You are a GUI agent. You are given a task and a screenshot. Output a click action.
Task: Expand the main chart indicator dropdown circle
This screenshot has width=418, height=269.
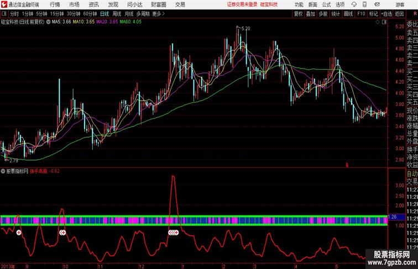[48, 22]
